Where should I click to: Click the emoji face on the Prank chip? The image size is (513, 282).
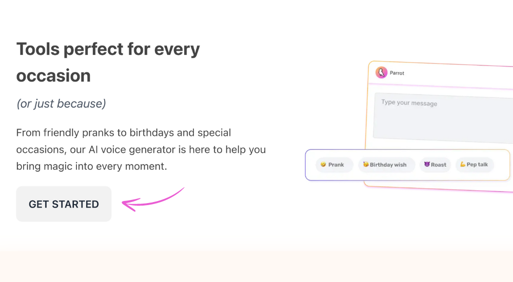coord(323,164)
